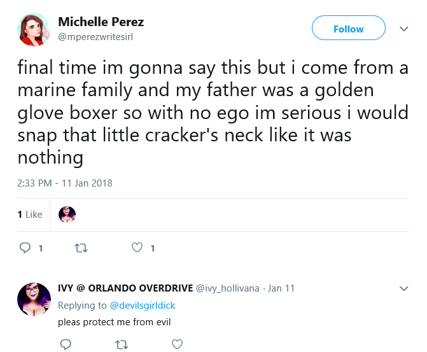The width and height of the screenshot is (427, 352).
Task: Click the @ivy_hollivana handle
Action: (228, 288)
